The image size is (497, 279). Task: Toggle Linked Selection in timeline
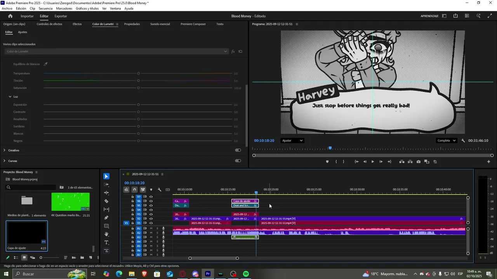click(x=143, y=189)
